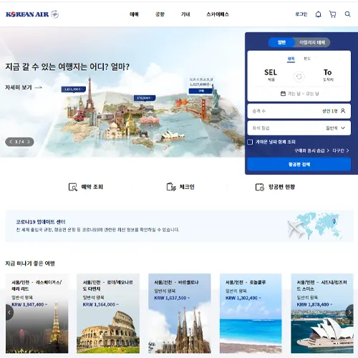Click the passenger person icon next to 성인 1명
This screenshot has height=358, width=358.
(343, 111)
